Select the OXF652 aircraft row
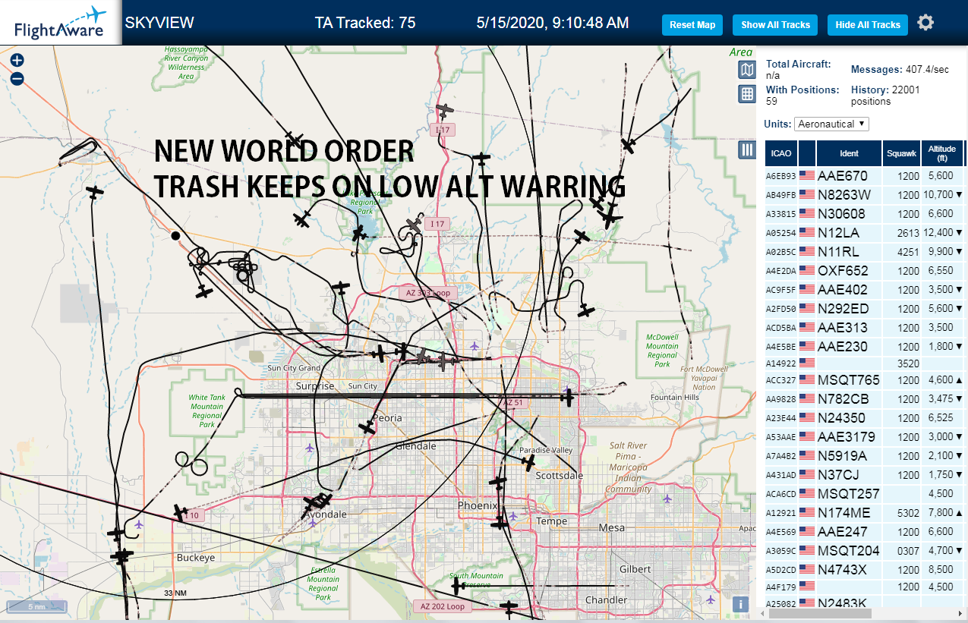The height and width of the screenshot is (623, 968). (865, 271)
